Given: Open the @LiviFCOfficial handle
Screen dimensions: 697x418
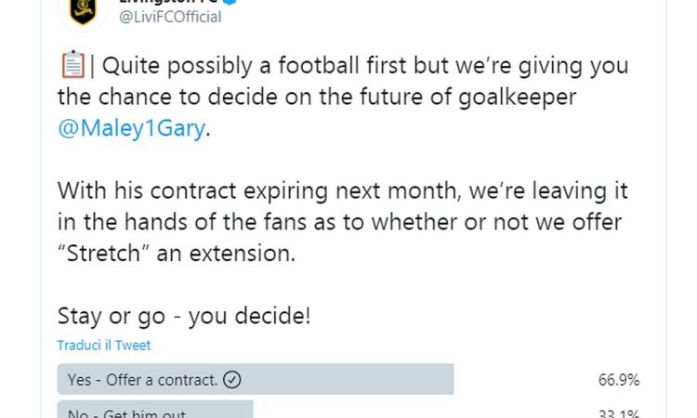Looking at the screenshot, I should tap(170, 17).
